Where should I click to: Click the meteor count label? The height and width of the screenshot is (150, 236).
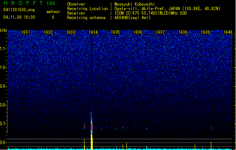(53, 12)
